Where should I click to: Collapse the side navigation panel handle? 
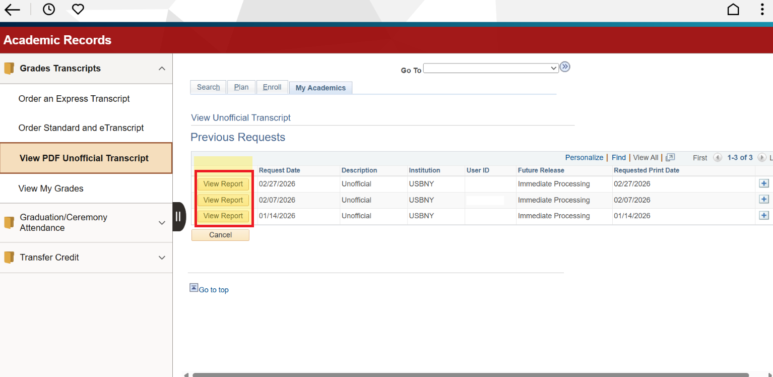179,217
